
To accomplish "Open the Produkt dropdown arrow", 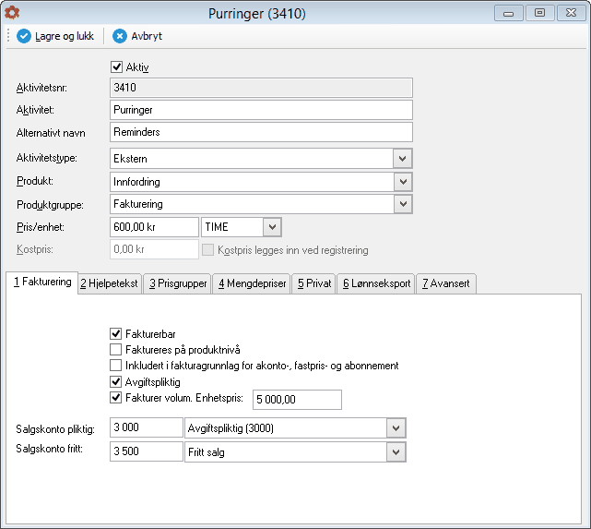I will point(403,182).
